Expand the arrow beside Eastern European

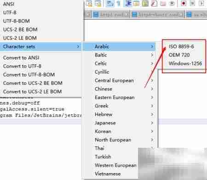point(152,98)
